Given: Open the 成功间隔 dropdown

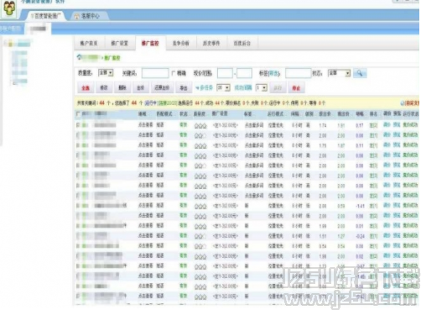Looking at the screenshot, I should [x=261, y=88].
